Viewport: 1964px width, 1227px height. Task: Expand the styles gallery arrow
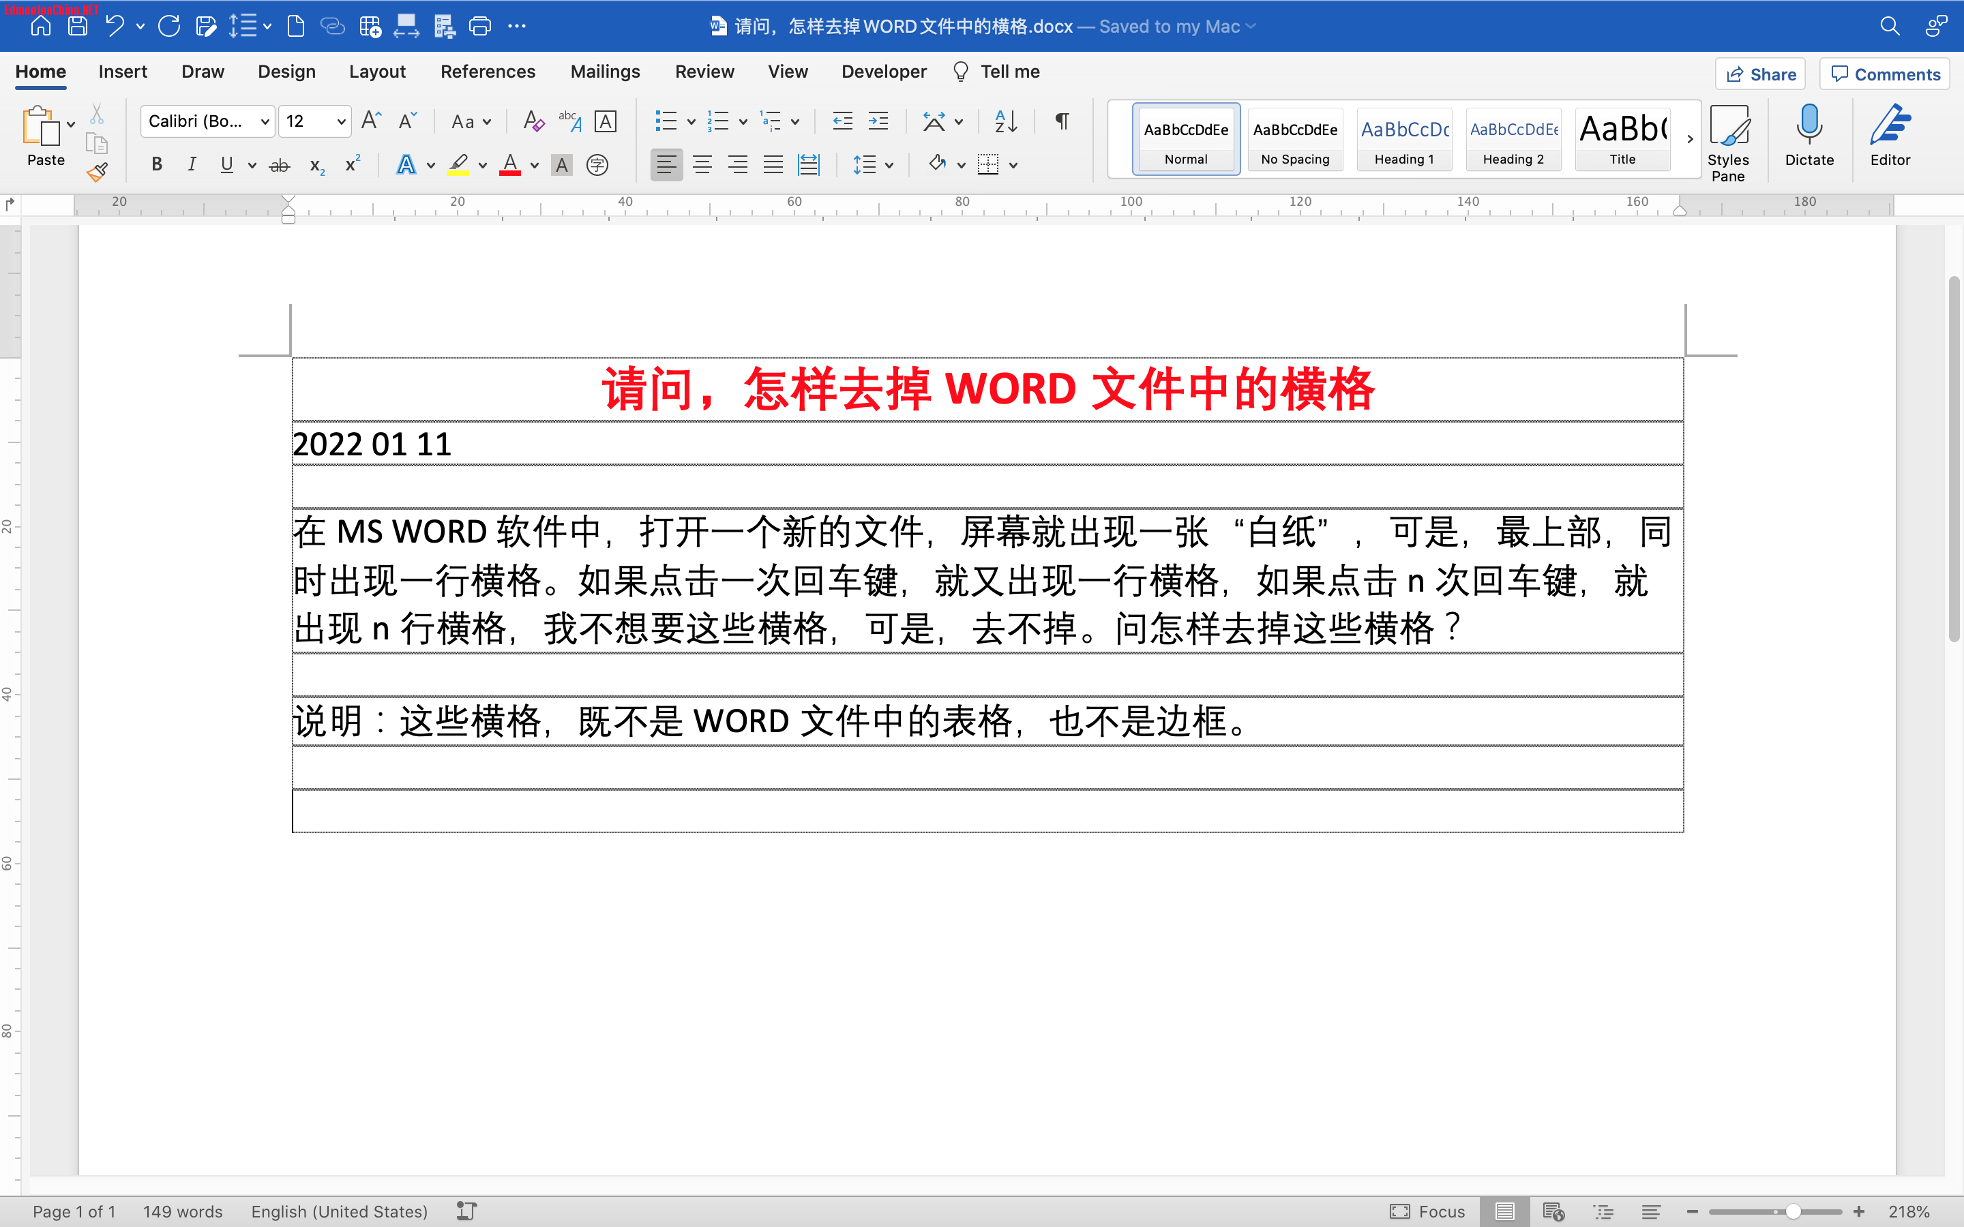[x=1690, y=139]
